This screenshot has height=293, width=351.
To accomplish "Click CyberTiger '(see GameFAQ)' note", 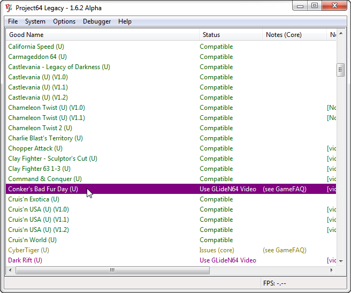I will point(285,250).
